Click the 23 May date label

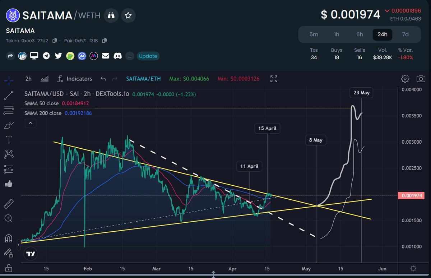(361, 92)
